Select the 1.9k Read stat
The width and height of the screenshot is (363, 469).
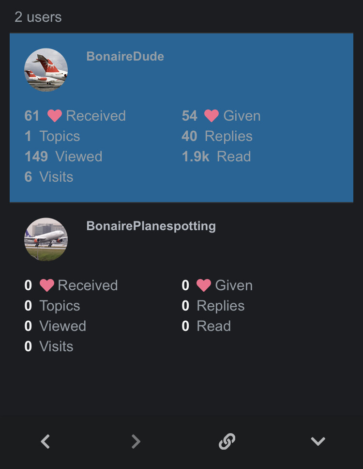(216, 156)
